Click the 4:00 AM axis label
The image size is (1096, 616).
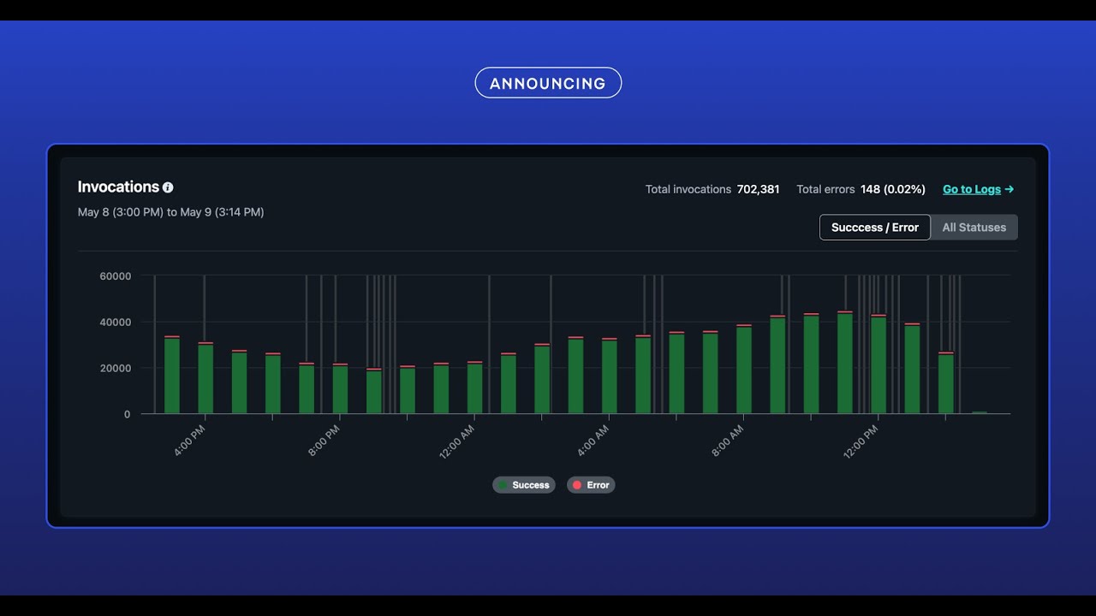coord(593,441)
